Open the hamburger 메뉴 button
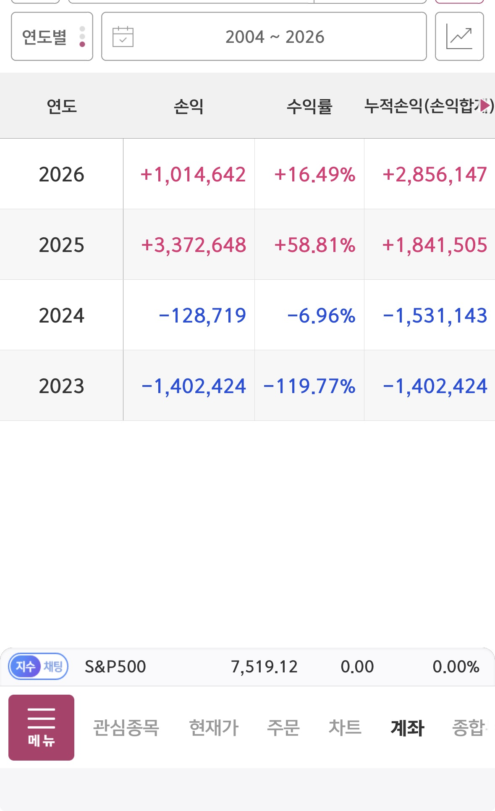This screenshot has height=811, width=495. (x=41, y=727)
